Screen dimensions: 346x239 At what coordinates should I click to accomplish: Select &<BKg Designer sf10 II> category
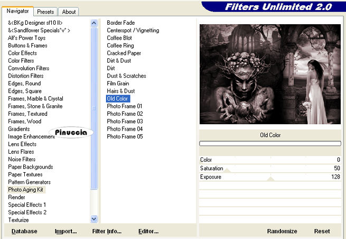click(x=35, y=23)
